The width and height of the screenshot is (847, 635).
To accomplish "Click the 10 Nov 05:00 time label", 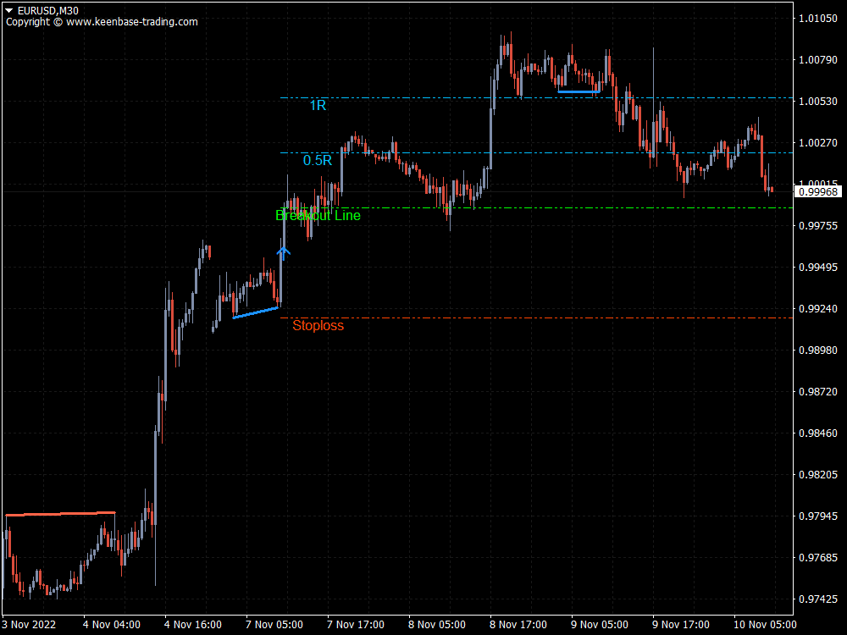I will 765,625.
